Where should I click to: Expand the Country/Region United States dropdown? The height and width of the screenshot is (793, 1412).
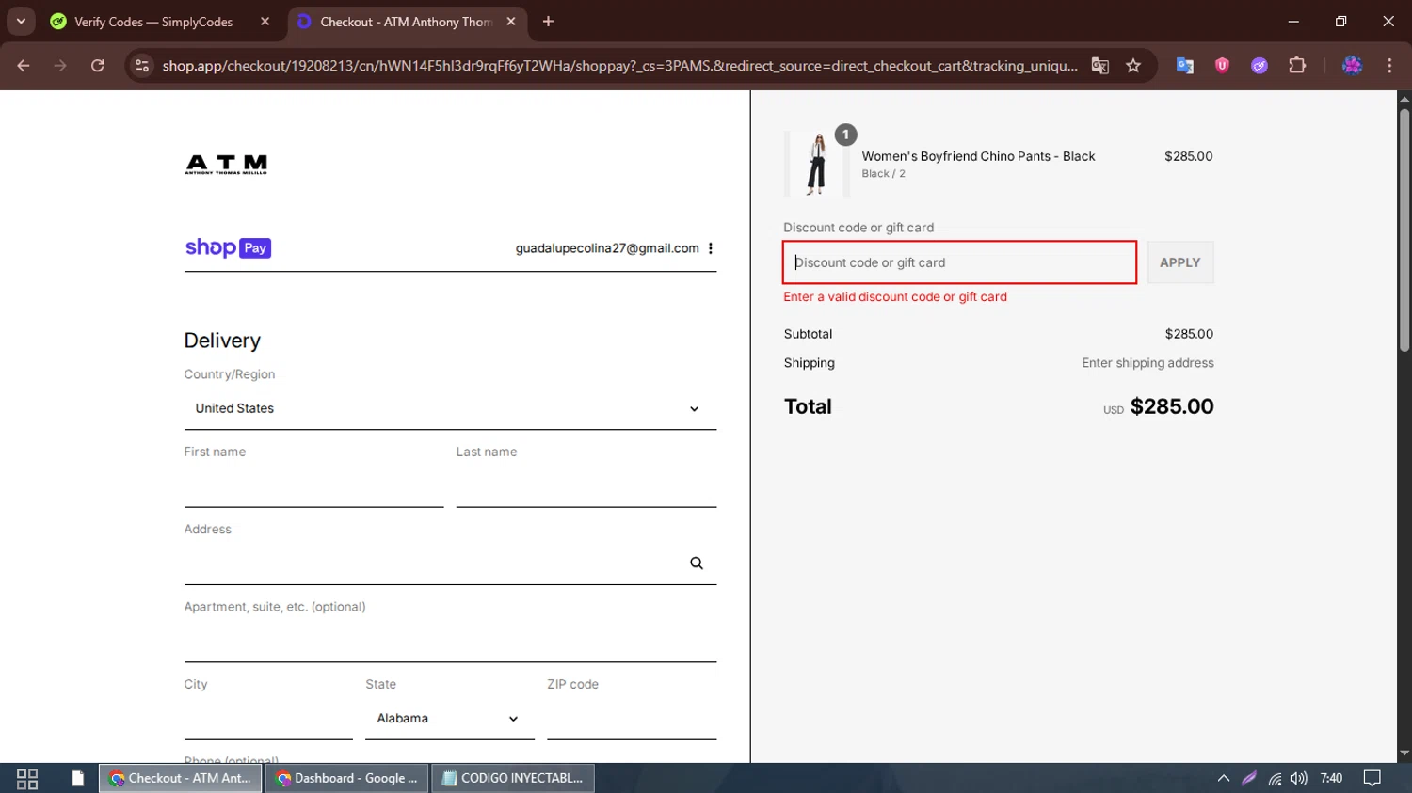pyautogui.click(x=450, y=408)
